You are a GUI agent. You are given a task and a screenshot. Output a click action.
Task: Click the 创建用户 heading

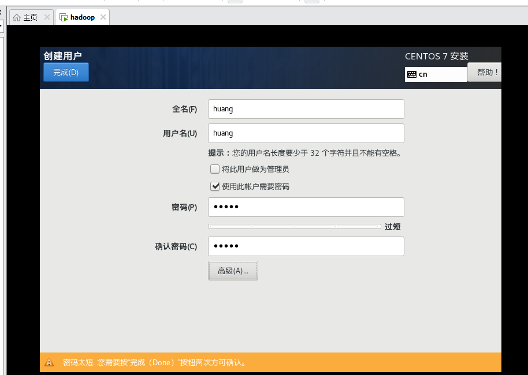62,56
